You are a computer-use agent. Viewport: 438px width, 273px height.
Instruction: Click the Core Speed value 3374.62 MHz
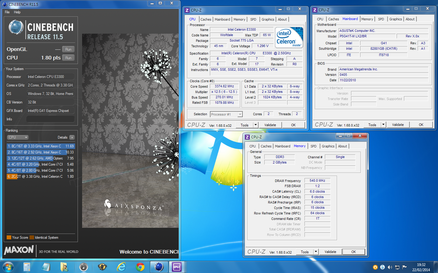point(224,86)
